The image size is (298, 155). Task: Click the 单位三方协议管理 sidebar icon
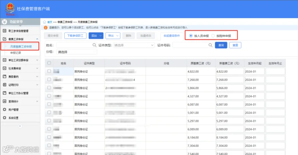point(5,93)
